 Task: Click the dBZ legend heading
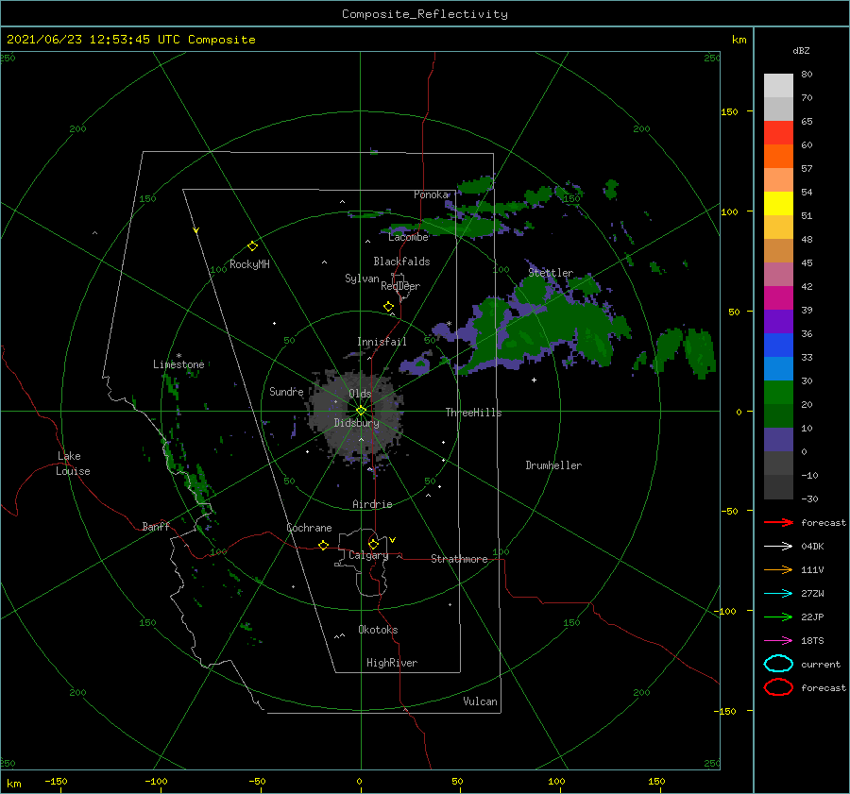click(801, 50)
